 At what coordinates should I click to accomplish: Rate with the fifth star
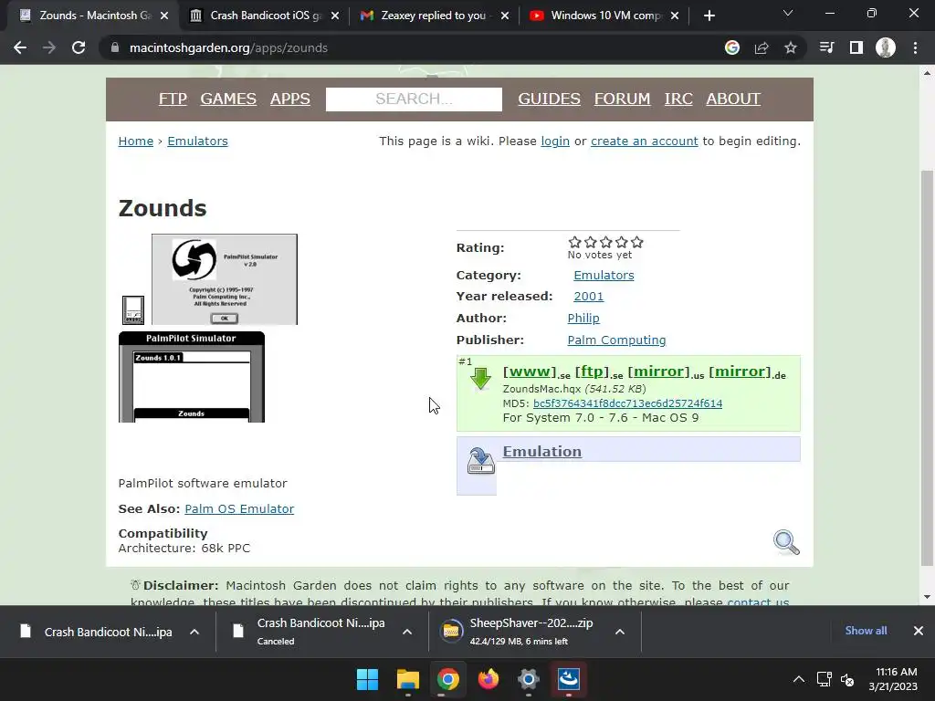pyautogui.click(x=636, y=242)
